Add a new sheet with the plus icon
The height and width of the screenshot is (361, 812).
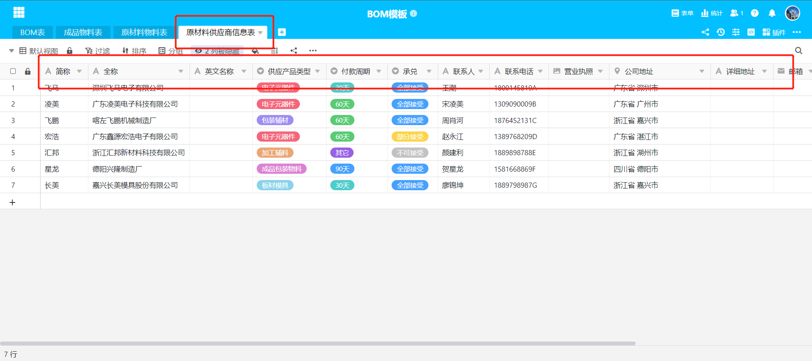pyautogui.click(x=282, y=32)
